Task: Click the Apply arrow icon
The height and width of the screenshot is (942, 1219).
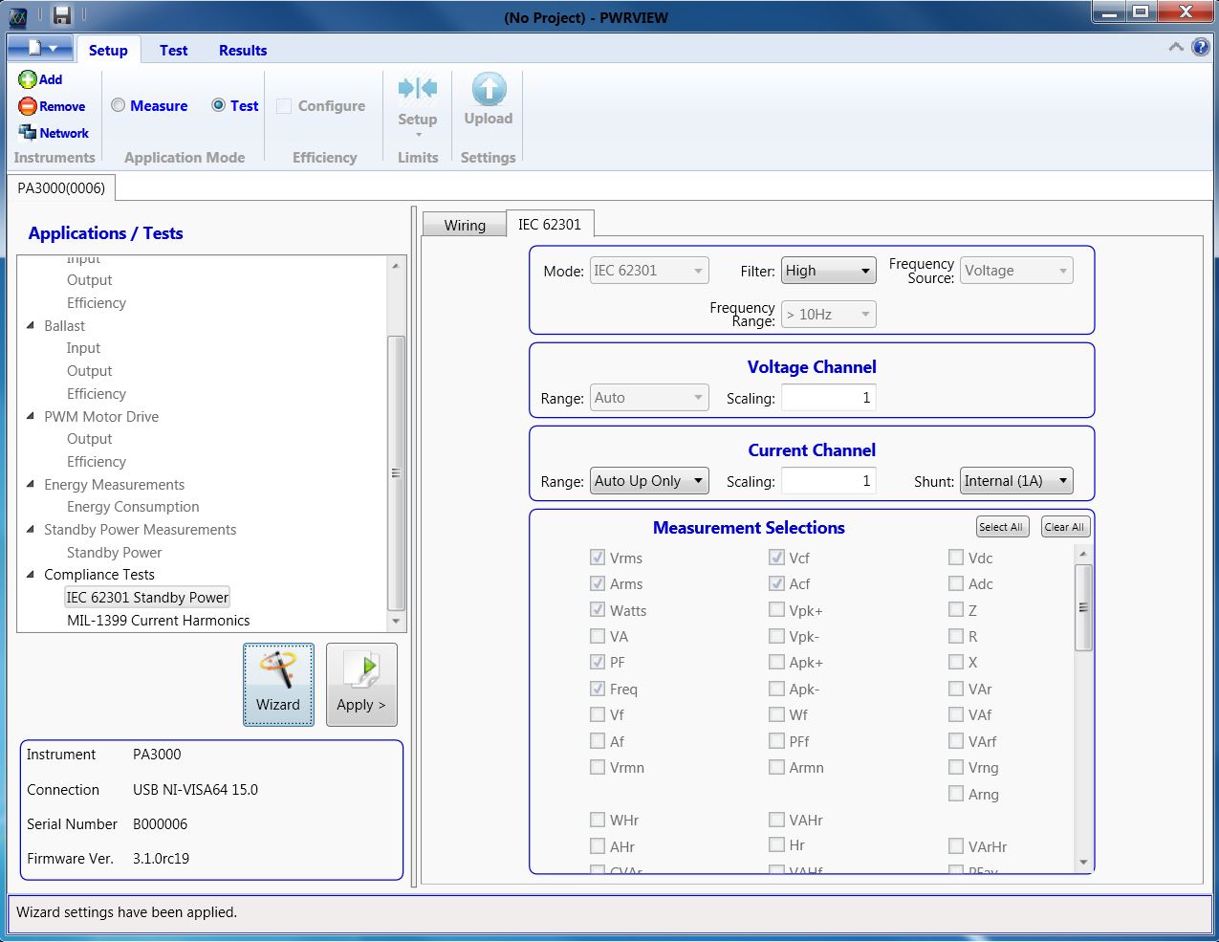Action: click(x=362, y=670)
